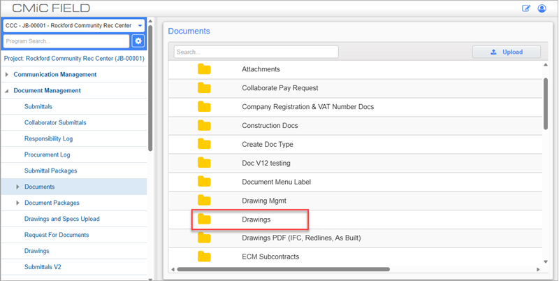Viewport: 559px width, 281px height.
Task: Click the Upload button
Action: pos(506,52)
